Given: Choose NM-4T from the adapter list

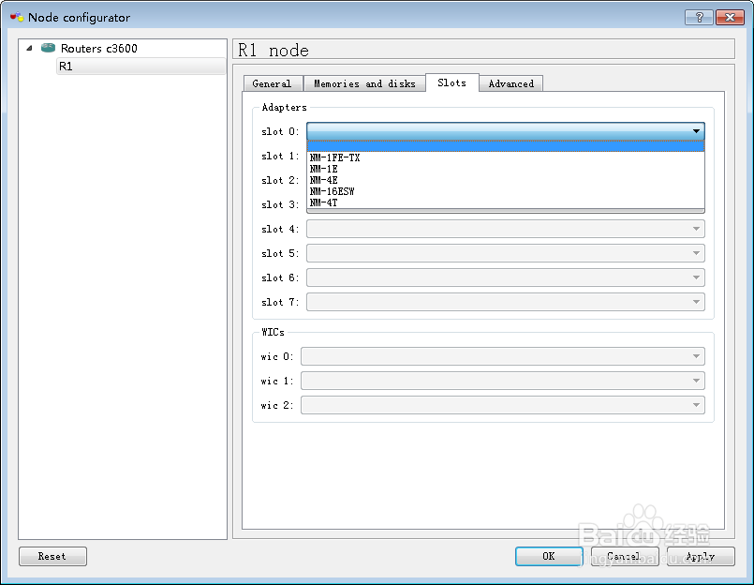Looking at the screenshot, I should tap(506, 202).
